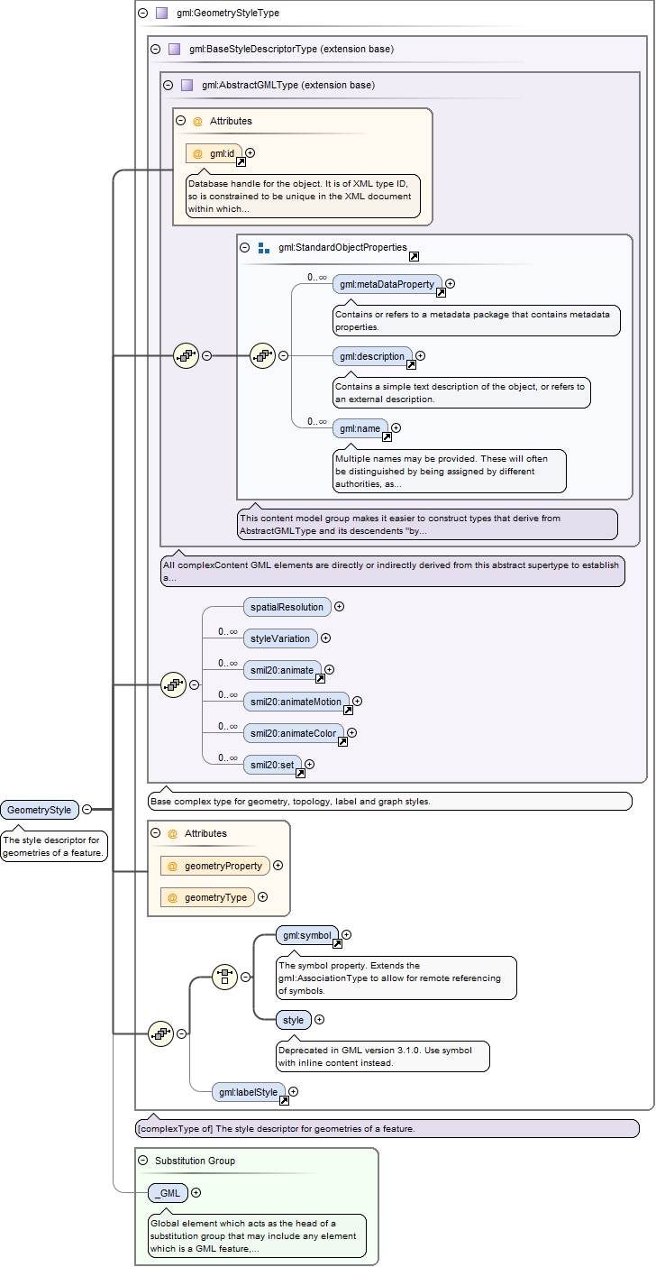Screen dimensions: 656x1267
Task: Collapse inner sequence in StandardObjectProperties
Action: point(283,356)
